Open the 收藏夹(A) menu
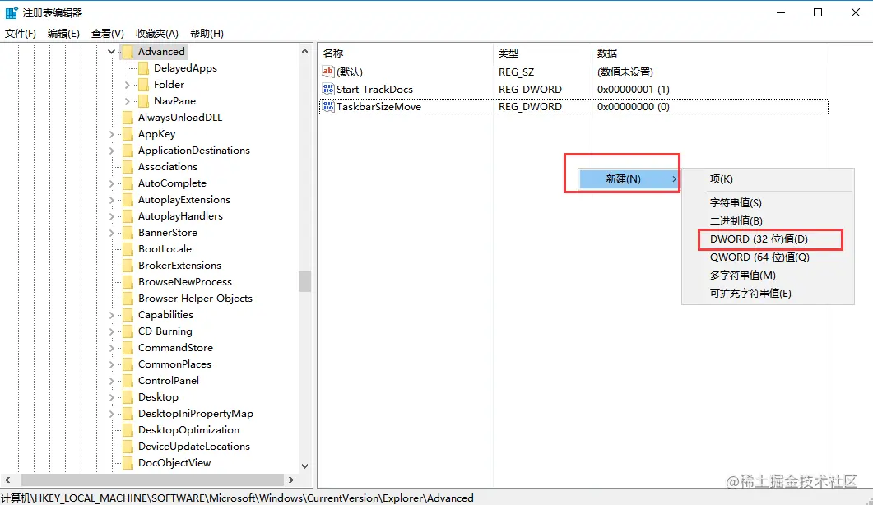873x505 pixels. click(157, 34)
